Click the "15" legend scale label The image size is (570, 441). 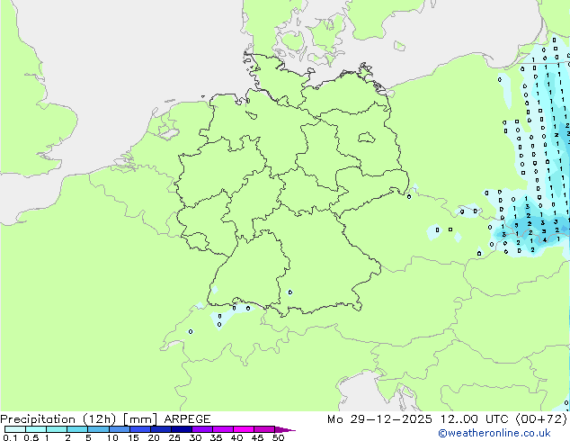click(x=133, y=437)
